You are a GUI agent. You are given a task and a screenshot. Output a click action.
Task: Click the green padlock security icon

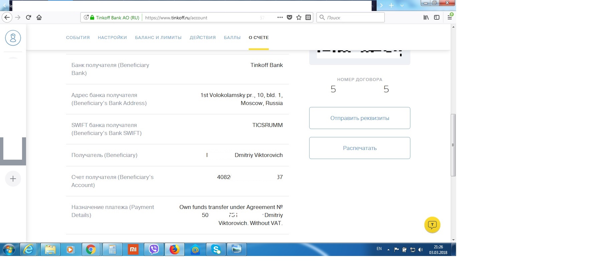[92, 17]
